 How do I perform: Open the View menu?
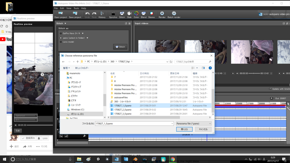click(x=69, y=8)
